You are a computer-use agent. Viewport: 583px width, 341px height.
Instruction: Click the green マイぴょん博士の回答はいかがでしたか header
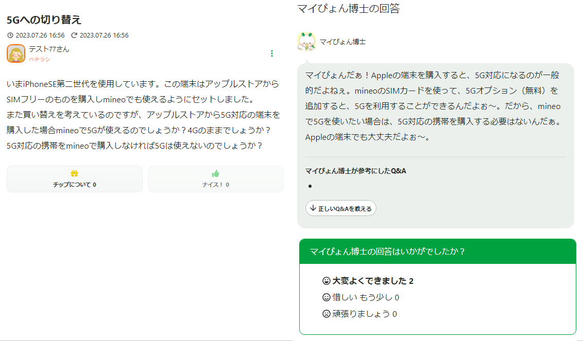point(437,252)
